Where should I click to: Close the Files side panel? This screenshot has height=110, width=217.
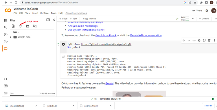tap(54, 20)
